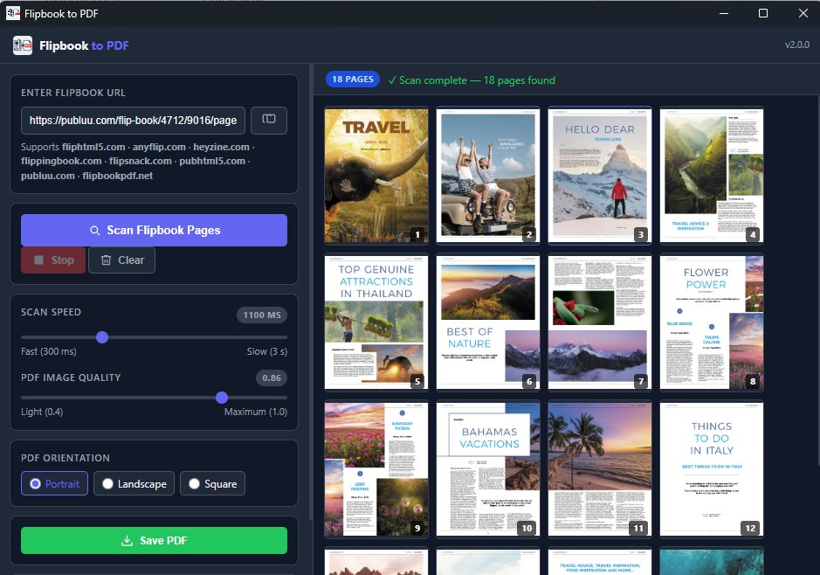This screenshot has width=820, height=575.
Task: Pick the Square orientation option
Action: pos(212,483)
